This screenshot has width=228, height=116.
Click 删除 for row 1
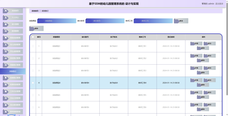pos(203,48)
